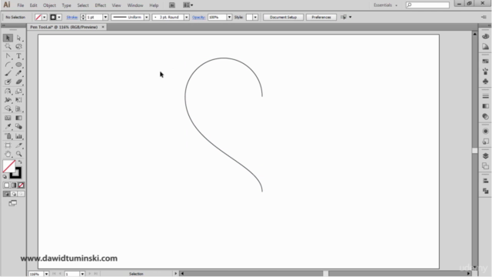Image resolution: width=492 pixels, height=277 pixels.
Task: Select the Symbol Sprayer tool
Action: point(8,136)
